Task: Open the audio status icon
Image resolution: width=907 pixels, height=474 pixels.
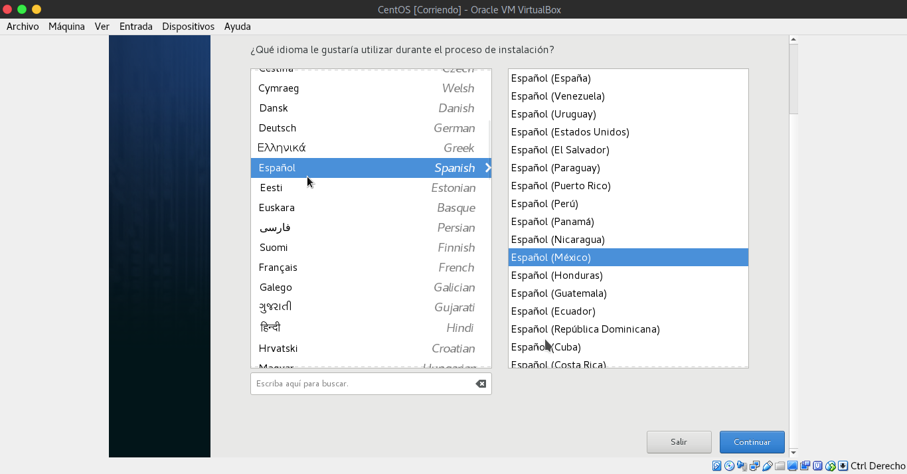Action: point(742,465)
